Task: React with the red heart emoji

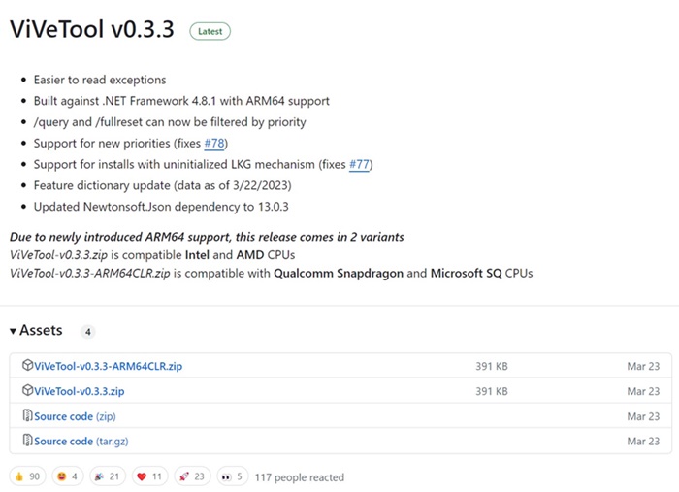Action: point(149,476)
